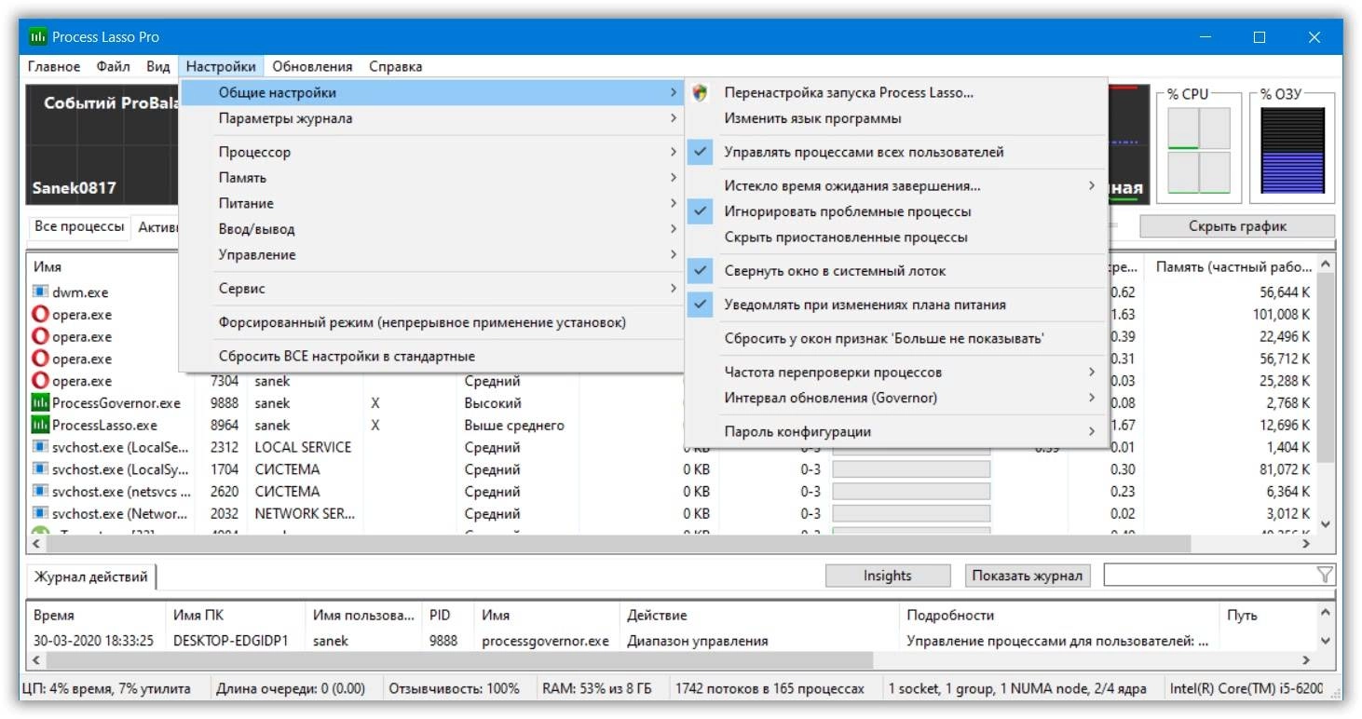Expand the Сервис submenu
This screenshot has width=1362, height=719.
(430, 289)
